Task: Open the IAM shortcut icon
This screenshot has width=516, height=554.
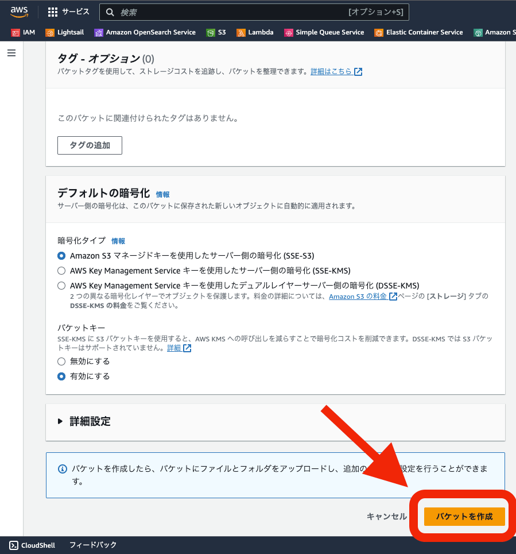Action: pos(15,33)
